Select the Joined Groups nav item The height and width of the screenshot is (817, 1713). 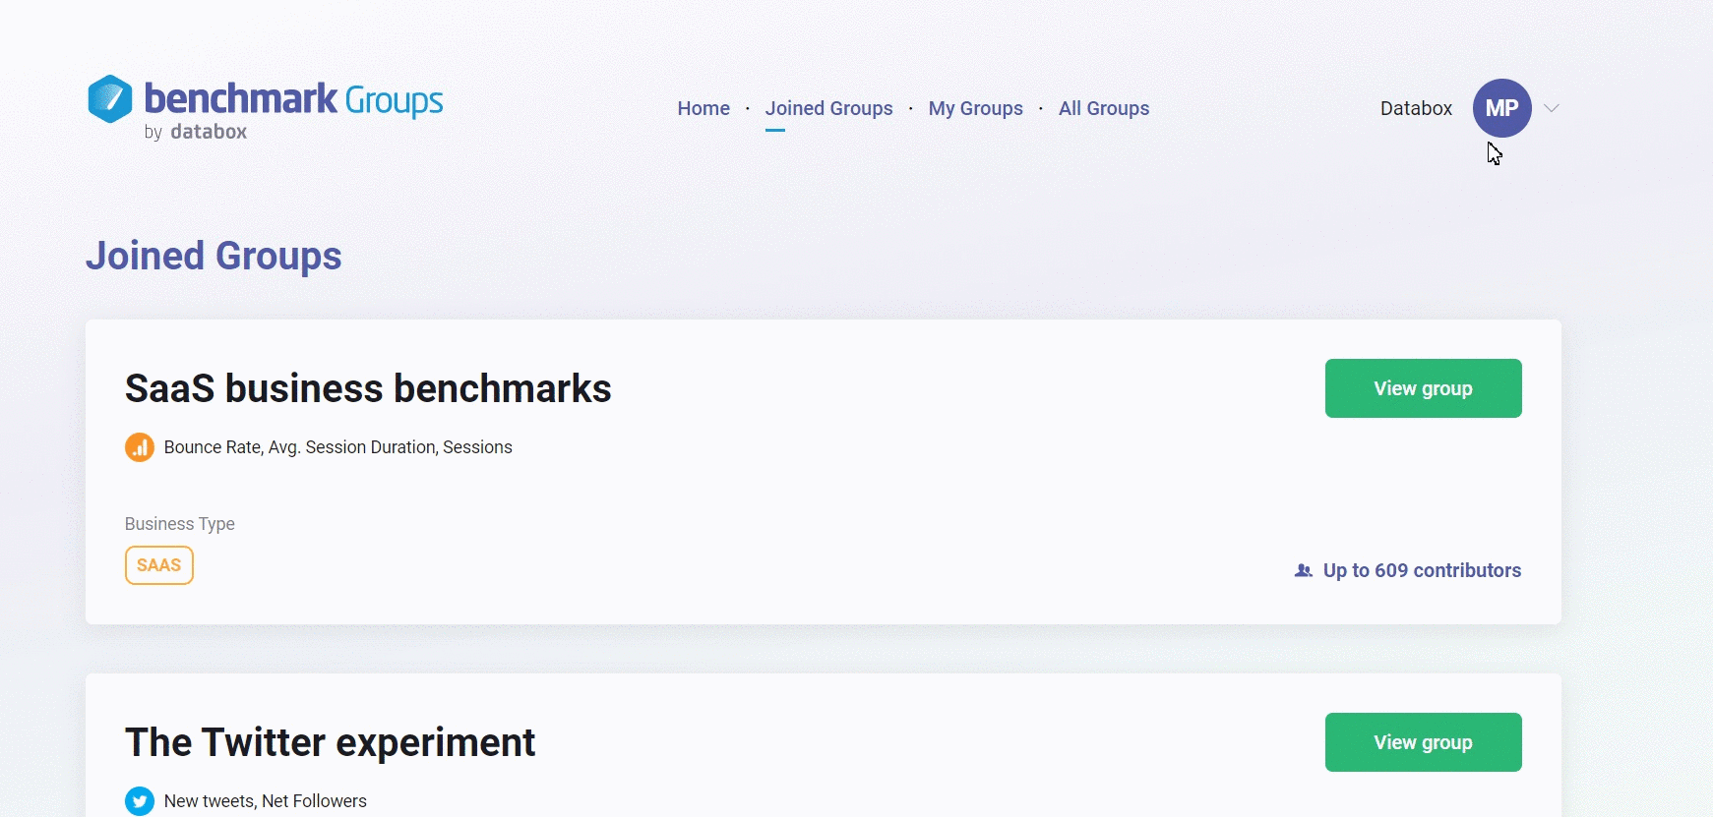(828, 108)
